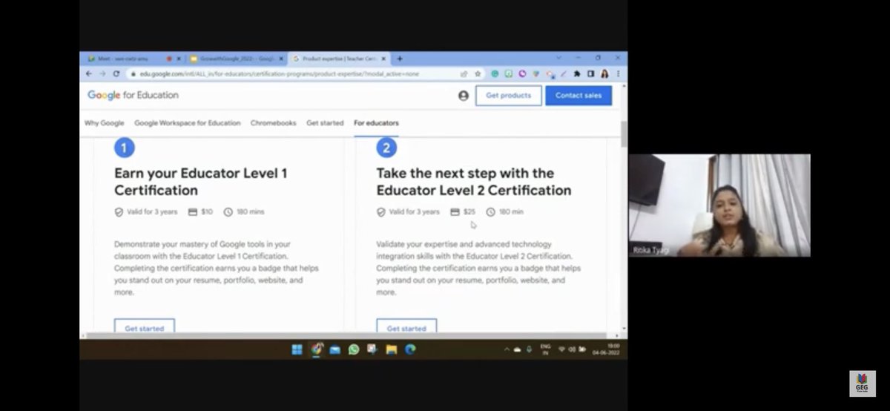Screen dimensions: 890x411
Task: Click the green circular extension icon
Action: tap(495, 74)
